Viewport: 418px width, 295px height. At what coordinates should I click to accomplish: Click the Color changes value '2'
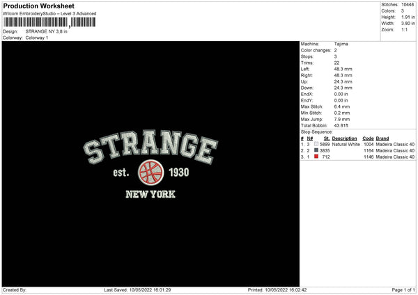coord(335,50)
